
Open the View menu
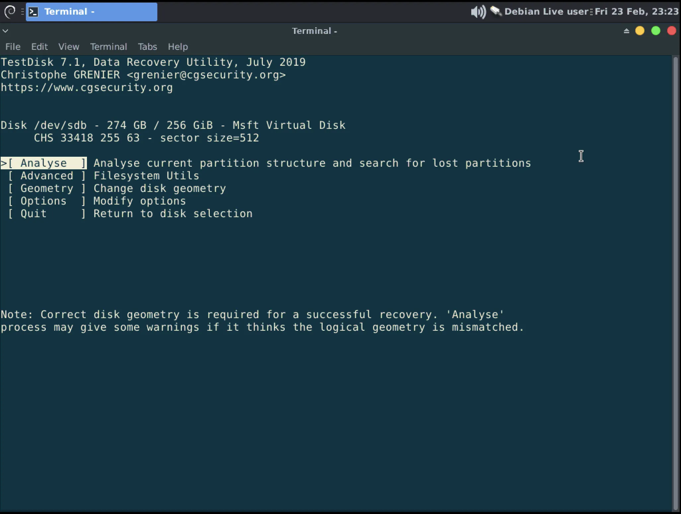pos(68,46)
